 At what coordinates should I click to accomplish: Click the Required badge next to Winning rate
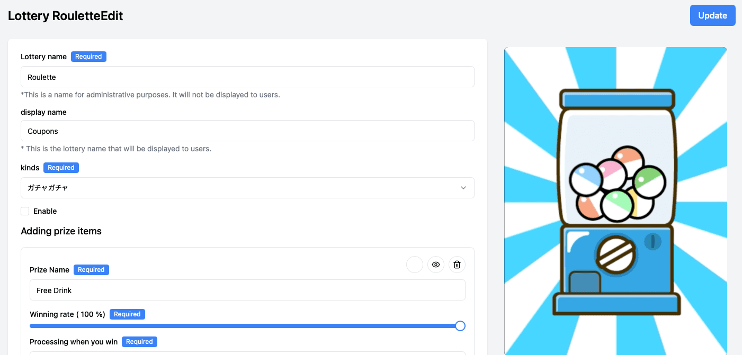tap(127, 314)
